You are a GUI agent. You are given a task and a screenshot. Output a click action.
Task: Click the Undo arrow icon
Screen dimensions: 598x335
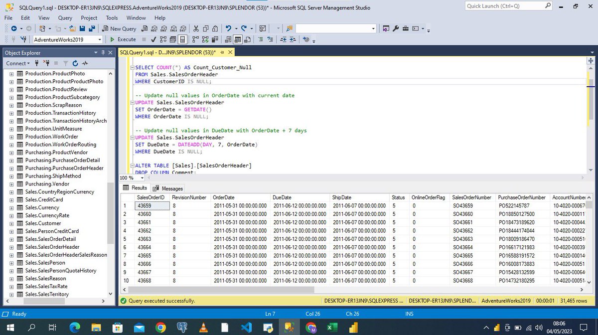click(228, 28)
